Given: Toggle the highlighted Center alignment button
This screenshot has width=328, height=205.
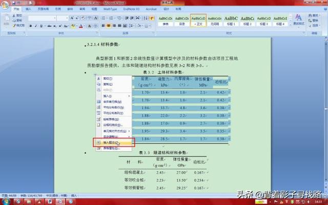Looking at the screenshot, I should coord(109,26).
